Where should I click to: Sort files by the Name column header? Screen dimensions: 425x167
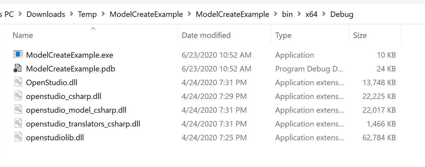point(23,35)
